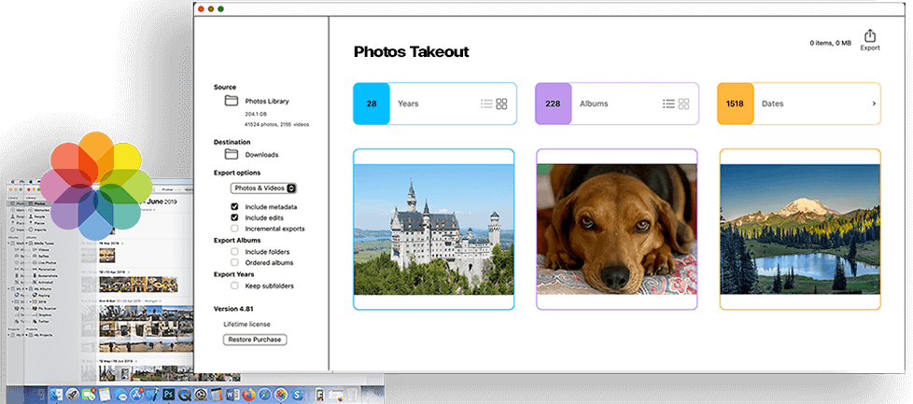Open the Dates card

799,104
